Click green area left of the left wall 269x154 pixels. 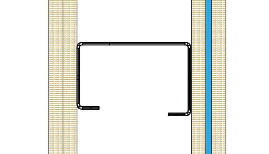click(24, 77)
